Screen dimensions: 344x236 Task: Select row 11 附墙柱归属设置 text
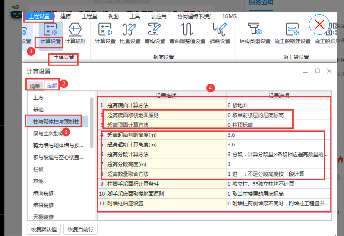coord(126,203)
